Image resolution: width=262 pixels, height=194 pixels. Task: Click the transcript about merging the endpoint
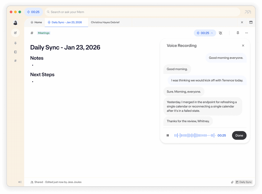203,106
